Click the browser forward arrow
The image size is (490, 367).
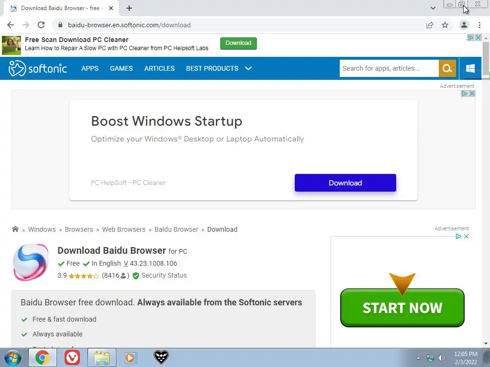[26, 25]
